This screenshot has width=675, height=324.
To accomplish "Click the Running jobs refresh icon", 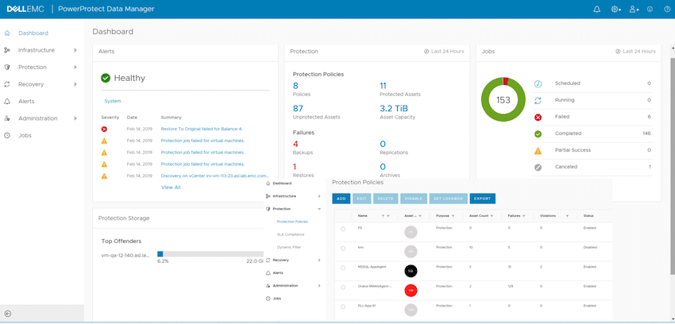I will click(x=538, y=100).
